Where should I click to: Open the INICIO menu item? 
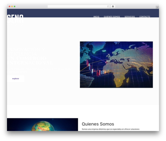coord(96,17)
